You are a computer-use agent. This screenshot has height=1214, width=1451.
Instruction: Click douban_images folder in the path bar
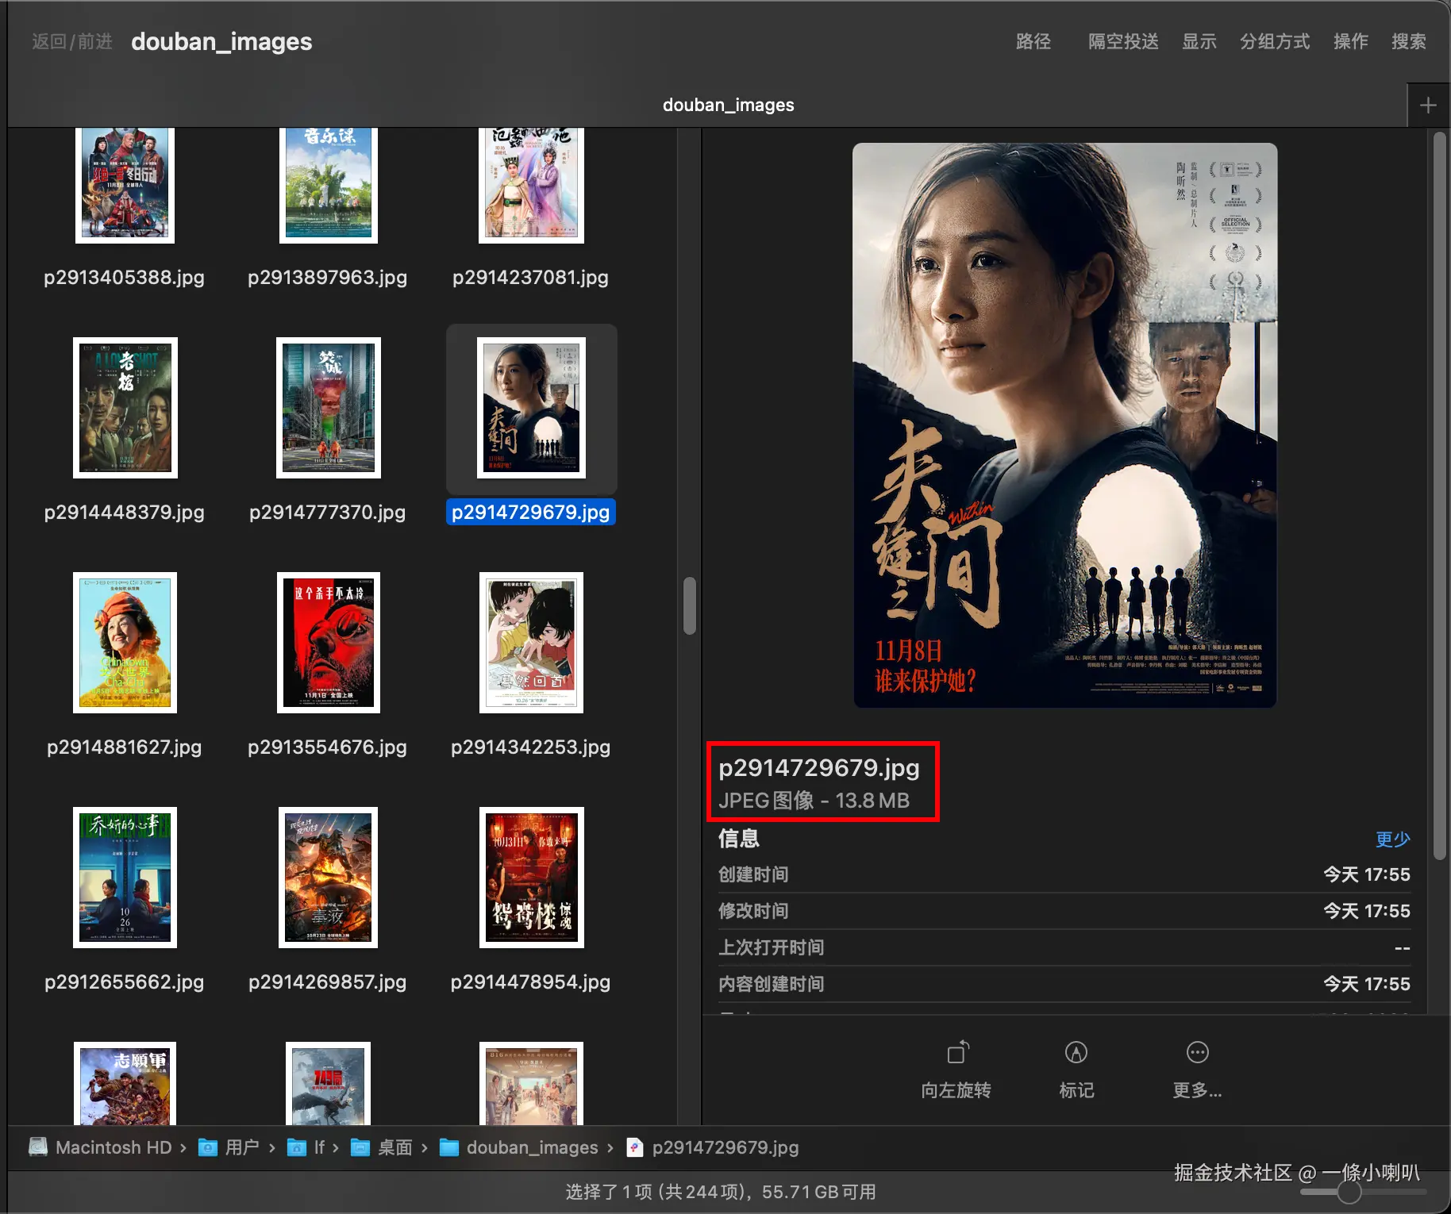tap(519, 1147)
